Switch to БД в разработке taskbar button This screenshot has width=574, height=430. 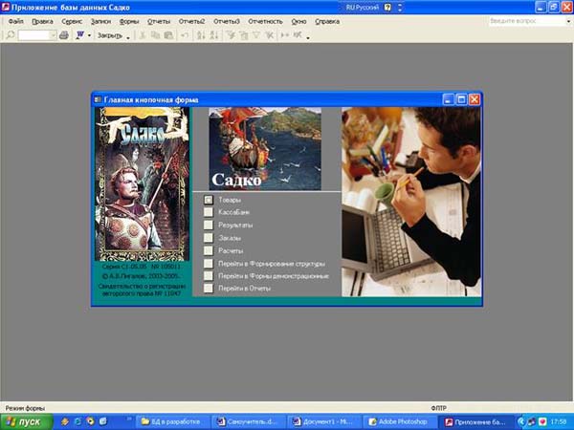tap(172, 421)
